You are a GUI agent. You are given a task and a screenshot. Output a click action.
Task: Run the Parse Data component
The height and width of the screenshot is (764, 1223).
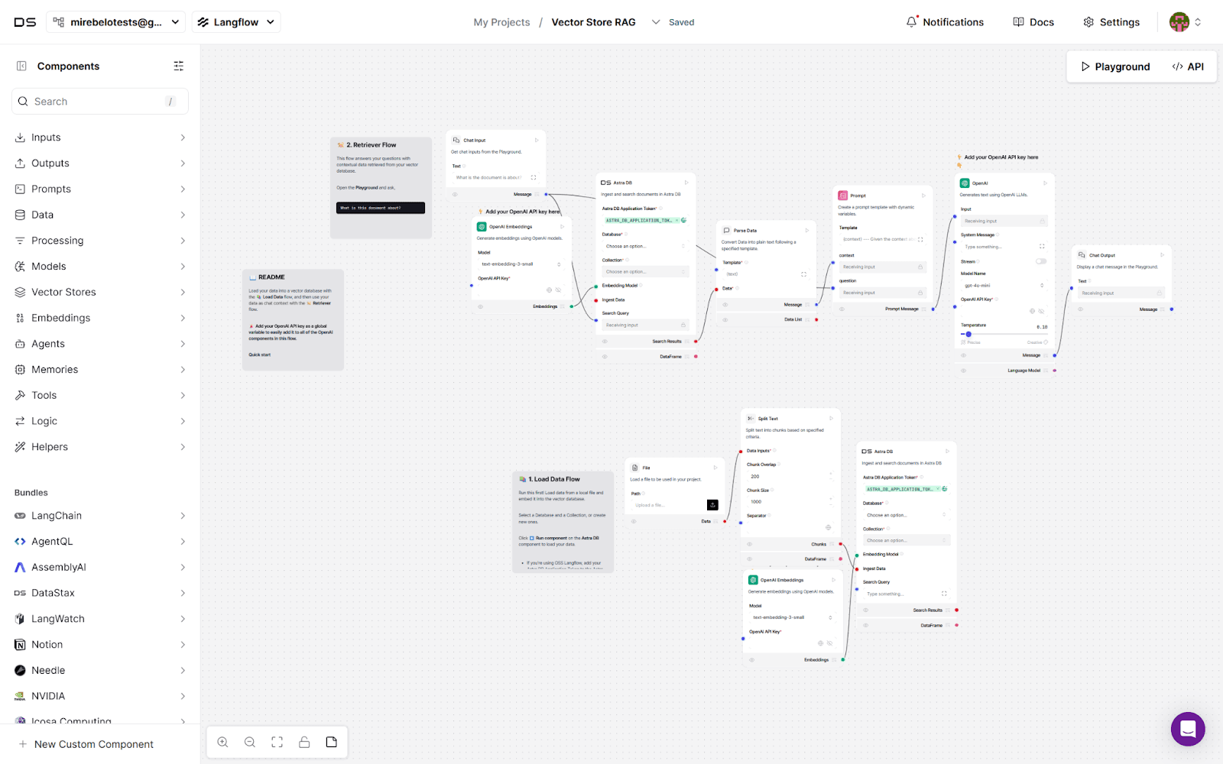[x=807, y=230]
